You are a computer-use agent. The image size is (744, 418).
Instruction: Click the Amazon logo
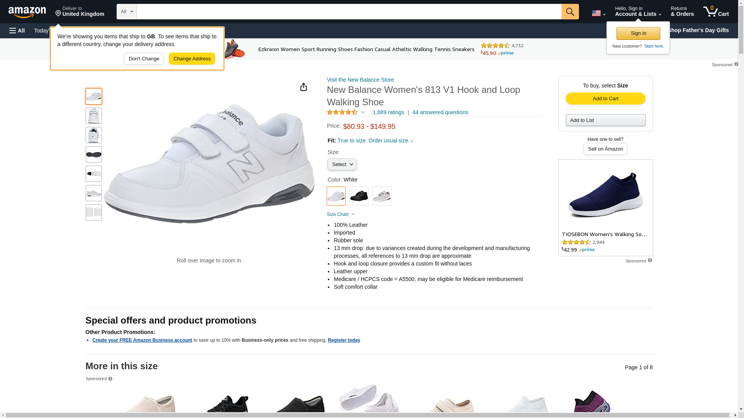(x=27, y=12)
